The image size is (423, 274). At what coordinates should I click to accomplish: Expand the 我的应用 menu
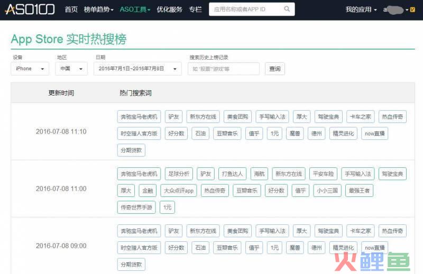pyautogui.click(x=361, y=10)
